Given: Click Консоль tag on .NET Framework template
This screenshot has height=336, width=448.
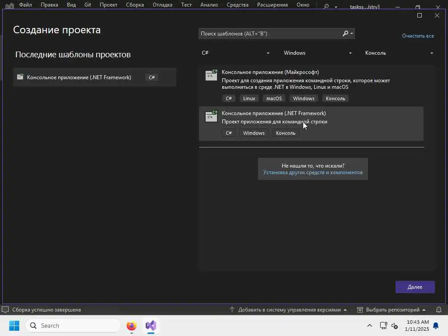Looking at the screenshot, I should point(286,133).
